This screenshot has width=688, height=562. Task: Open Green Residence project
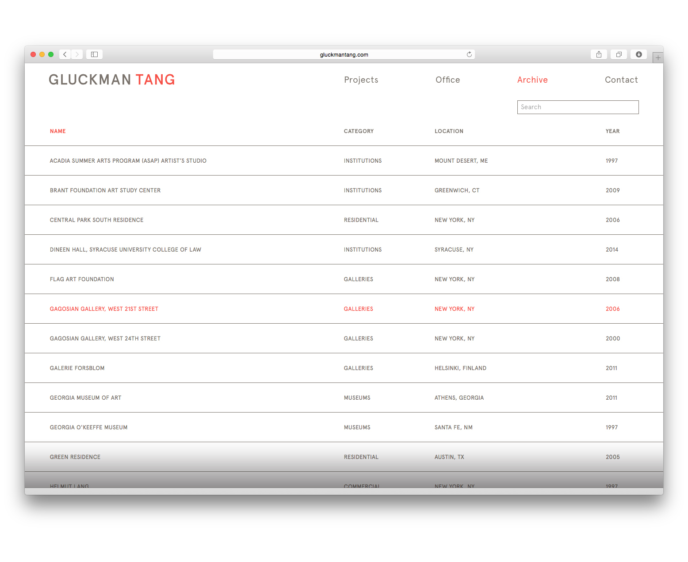click(x=75, y=457)
